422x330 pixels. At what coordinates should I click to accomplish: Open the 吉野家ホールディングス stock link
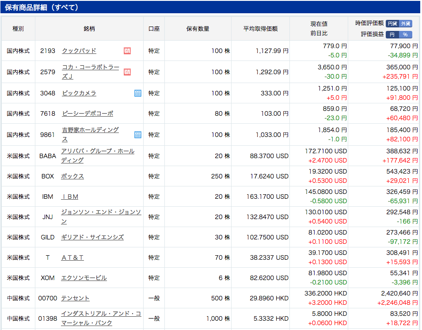click(x=91, y=135)
